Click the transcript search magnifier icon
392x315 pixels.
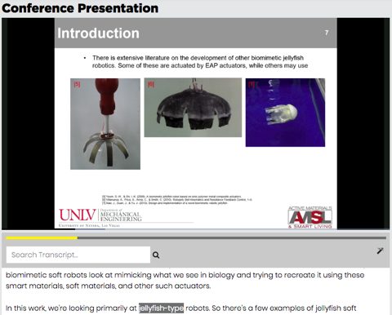click(156, 255)
